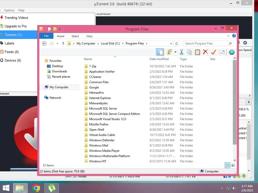Switch to uTorrent taskbar icon
Screen dimensions: 258x193
tap(52, 188)
